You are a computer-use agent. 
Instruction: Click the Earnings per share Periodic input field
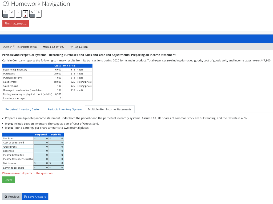[x=57, y=167]
